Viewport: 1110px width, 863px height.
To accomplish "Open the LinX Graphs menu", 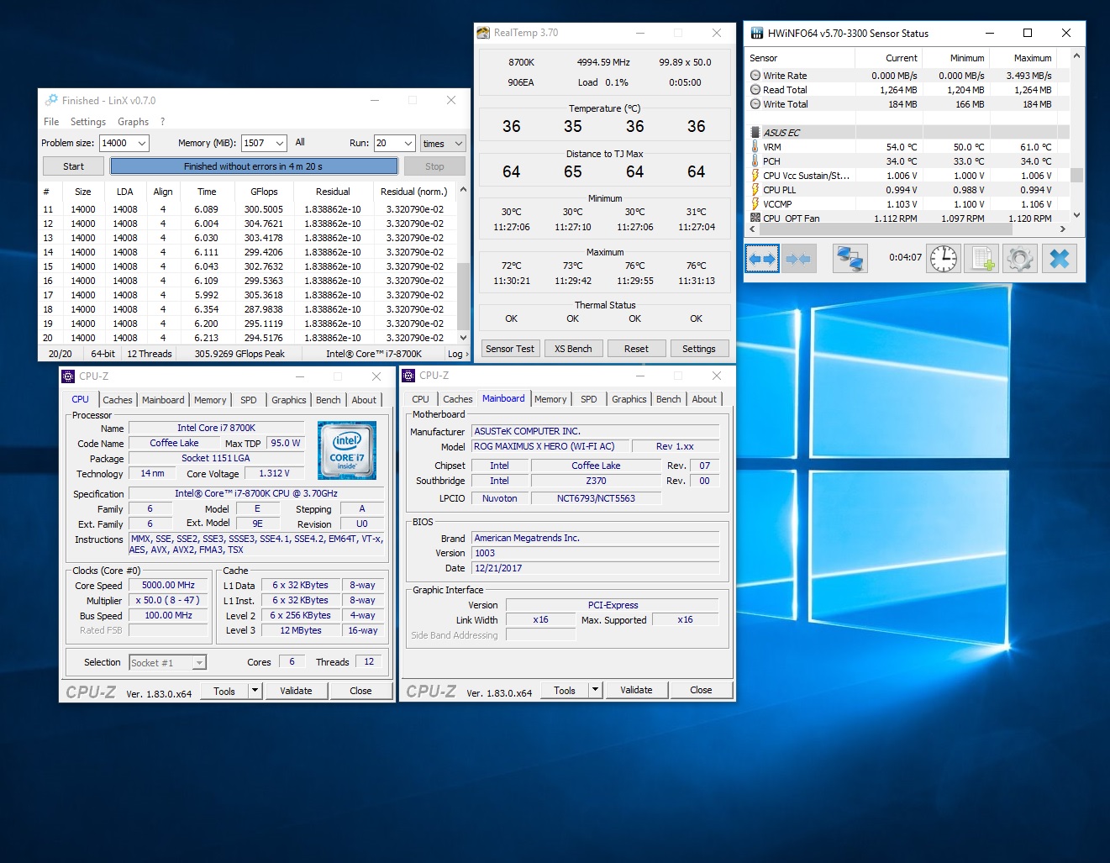I will click(133, 122).
